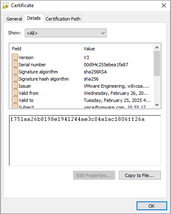
Task: Click the field list scrollbar thumb
Action: point(157,63)
